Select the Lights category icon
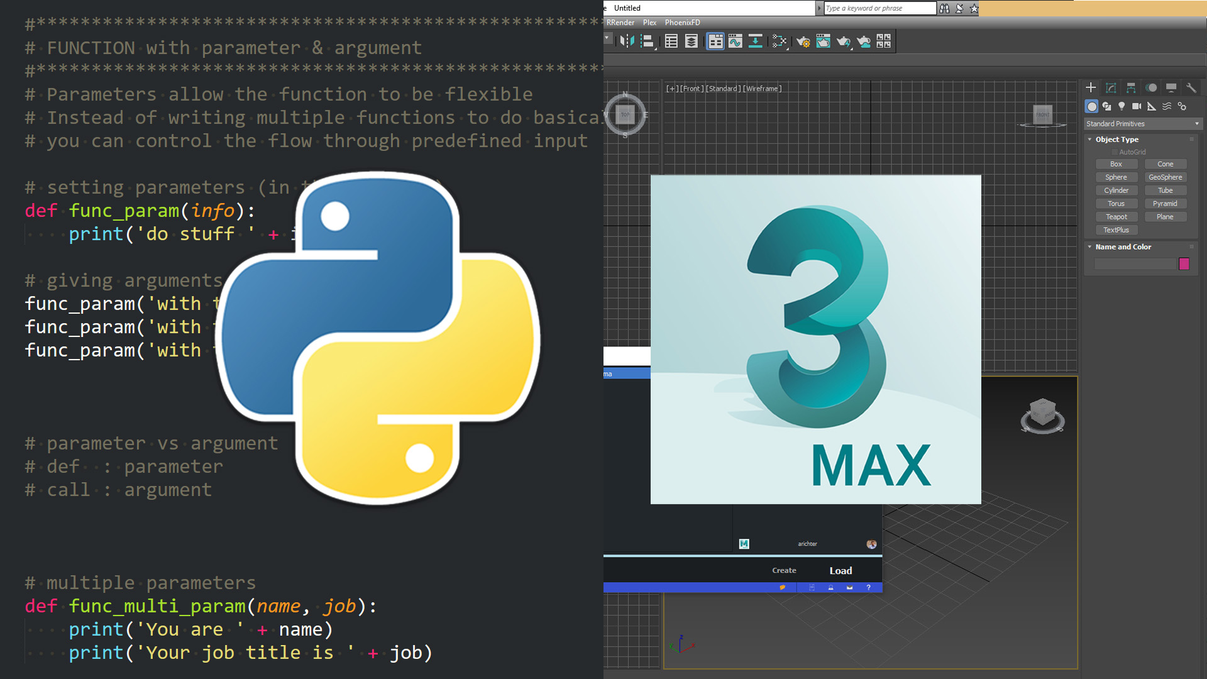Image resolution: width=1207 pixels, height=679 pixels. coord(1122,106)
